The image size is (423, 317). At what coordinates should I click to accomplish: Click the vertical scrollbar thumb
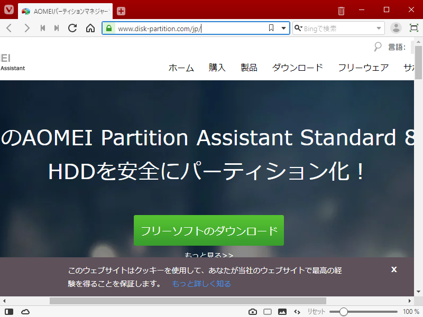[x=418, y=62]
